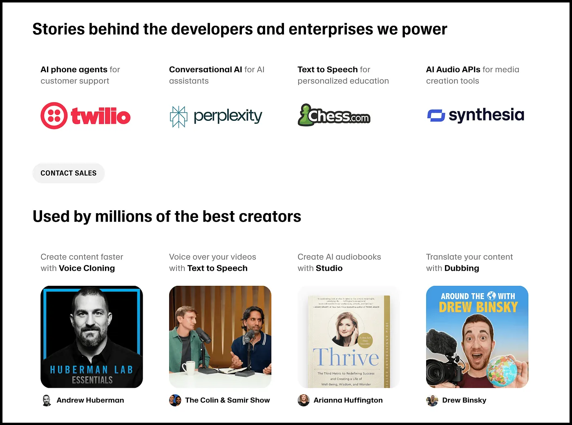The height and width of the screenshot is (425, 572).
Task: Open the Synthesia logo story
Action: 476,115
